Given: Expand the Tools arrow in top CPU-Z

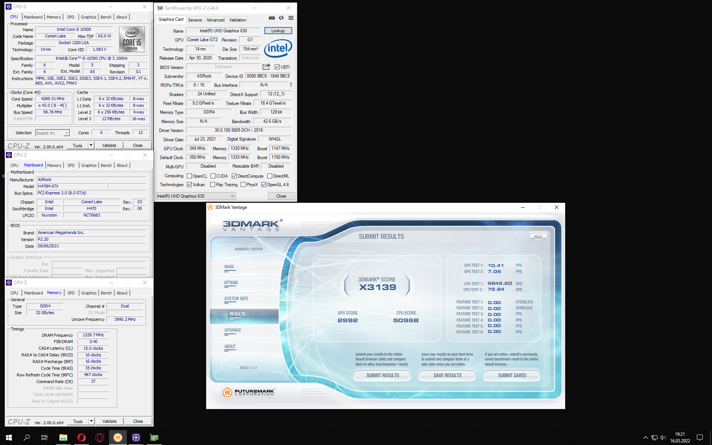Looking at the screenshot, I should 91,145.
